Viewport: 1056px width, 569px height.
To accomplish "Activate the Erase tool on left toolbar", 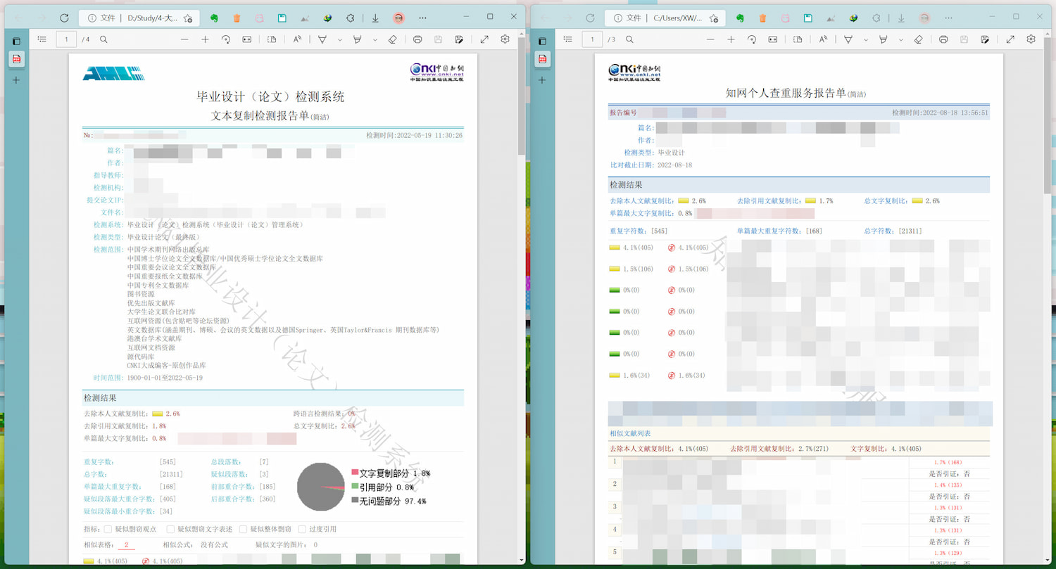I will click(393, 39).
